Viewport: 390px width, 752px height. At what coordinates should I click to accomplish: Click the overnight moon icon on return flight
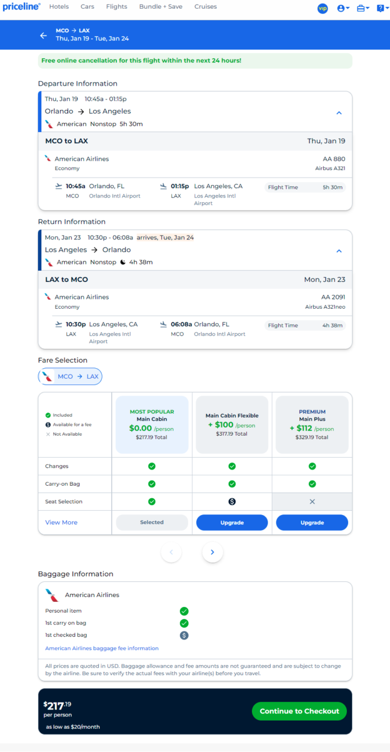tap(123, 262)
